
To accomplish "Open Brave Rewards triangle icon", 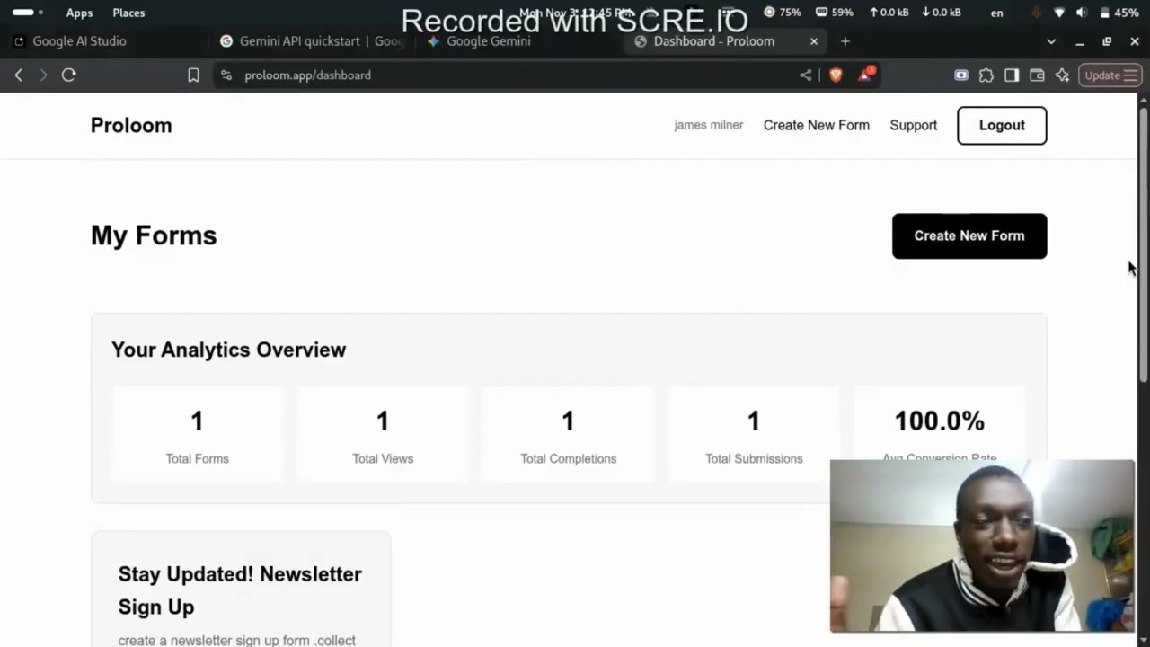I will (865, 75).
